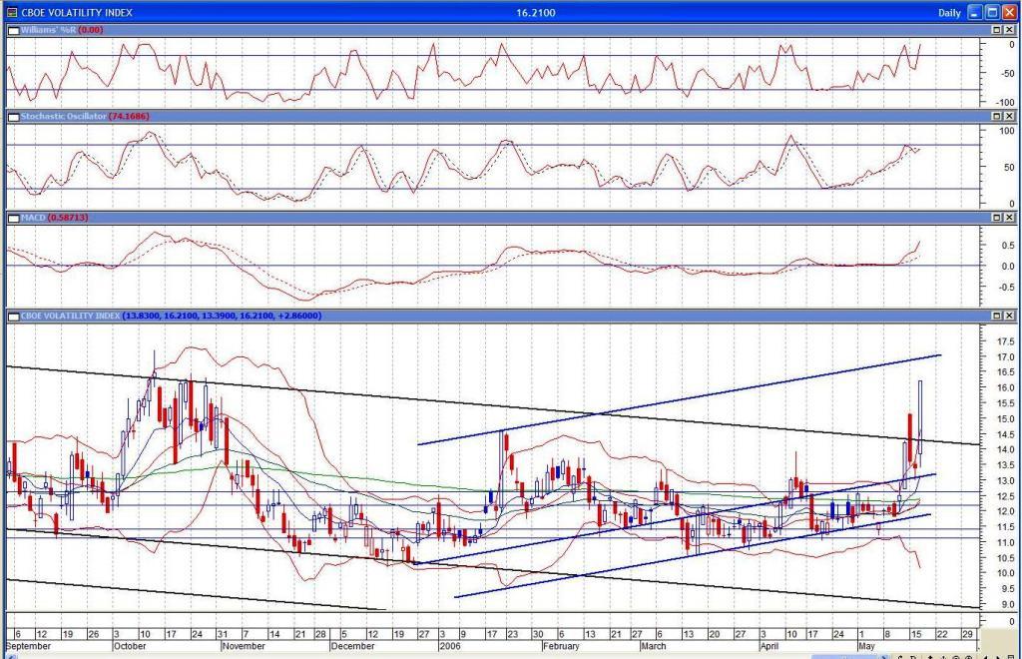Maximize the Williams' %R indicator panel

pyautogui.click(x=997, y=30)
